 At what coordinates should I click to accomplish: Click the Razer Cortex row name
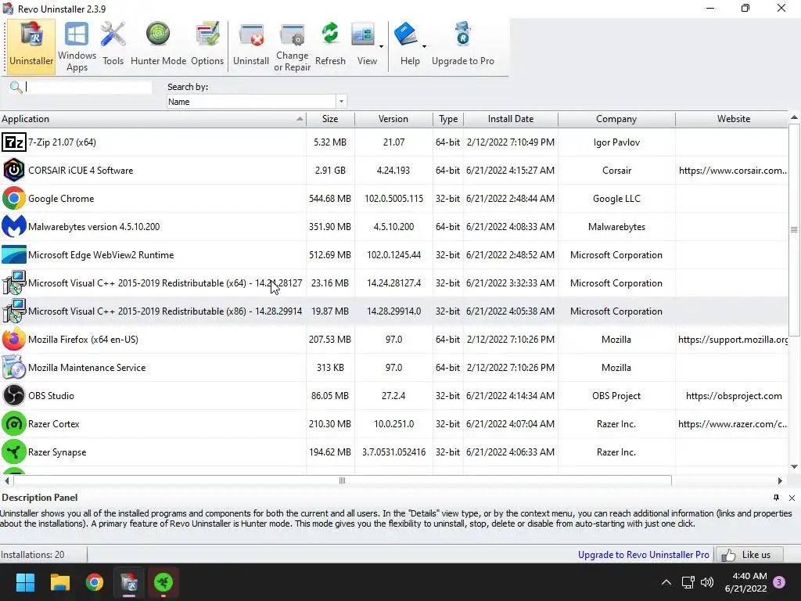(x=54, y=423)
